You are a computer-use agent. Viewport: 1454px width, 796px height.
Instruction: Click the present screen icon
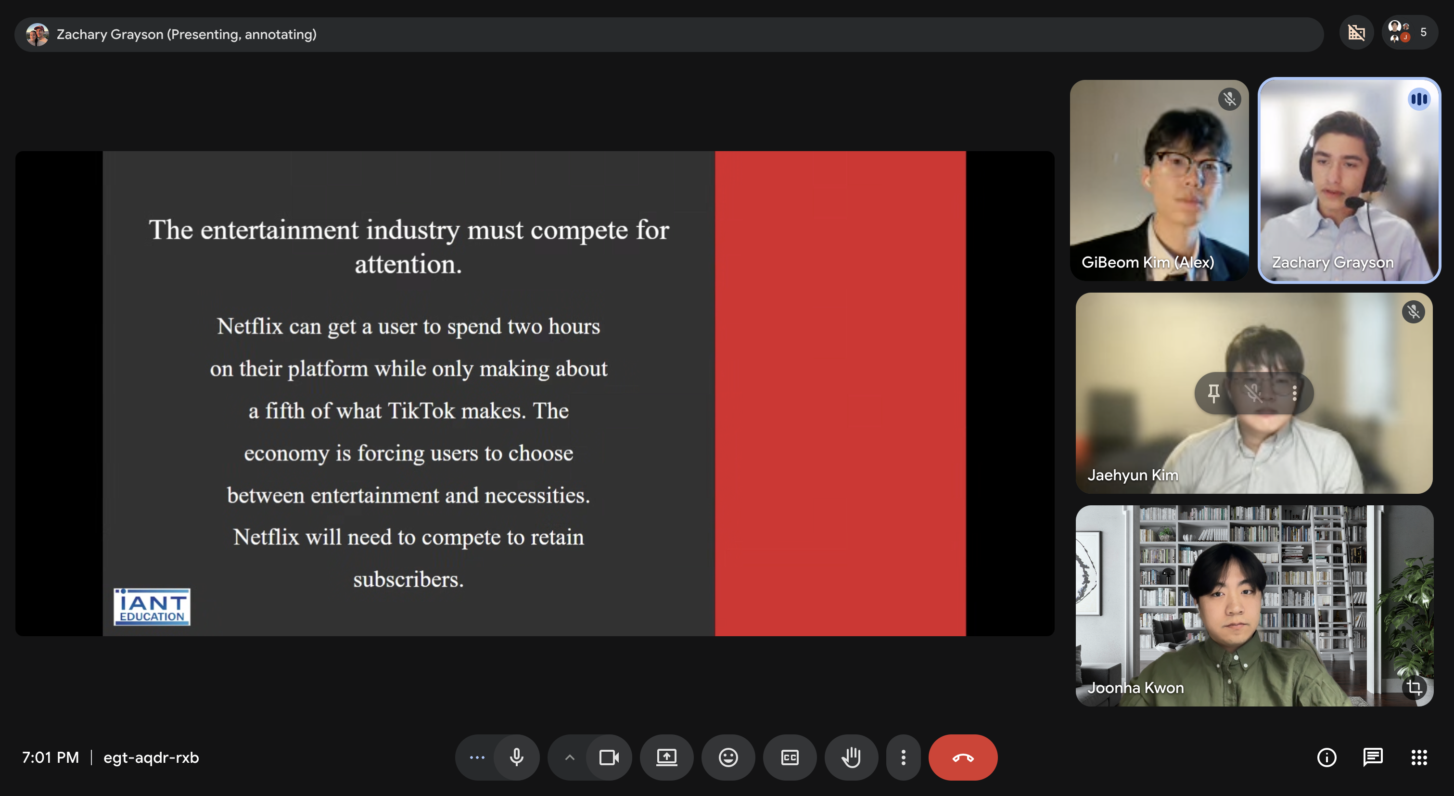pos(666,757)
